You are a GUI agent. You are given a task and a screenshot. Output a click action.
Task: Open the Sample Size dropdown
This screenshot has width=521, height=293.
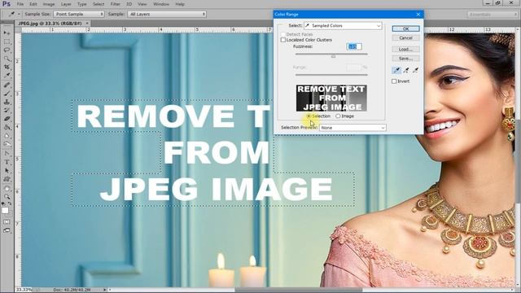79,15
